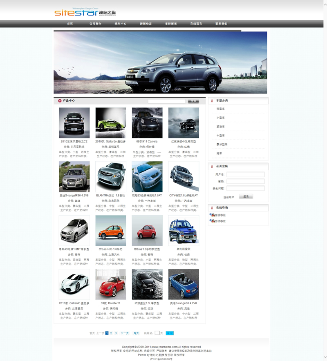Focus the 用户名 username input field
Viewport: 327px width, 361px height.
pyautogui.click(x=245, y=175)
